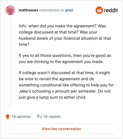Image resolution: width=123 pixels, height=139 pixels.
Task: Click the line "husband aware of your financial situation"
Action: coord(65,38)
